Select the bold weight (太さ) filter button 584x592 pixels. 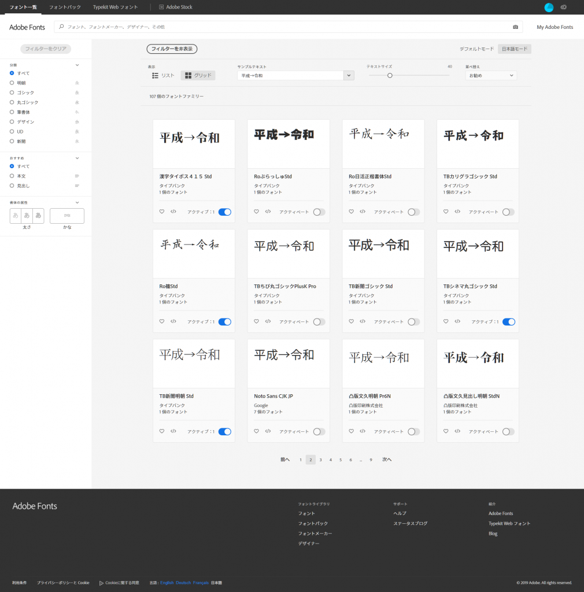pos(38,216)
